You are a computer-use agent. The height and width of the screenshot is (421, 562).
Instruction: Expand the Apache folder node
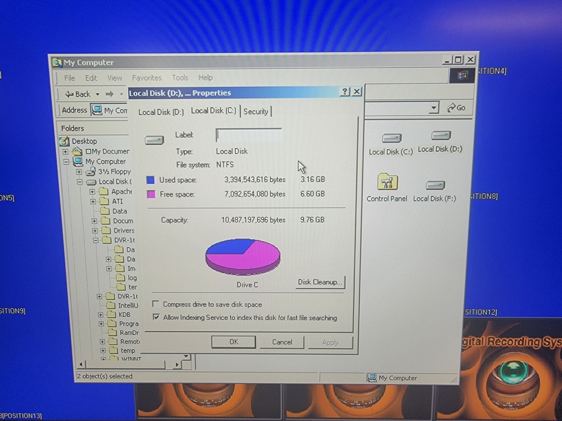pos(92,192)
